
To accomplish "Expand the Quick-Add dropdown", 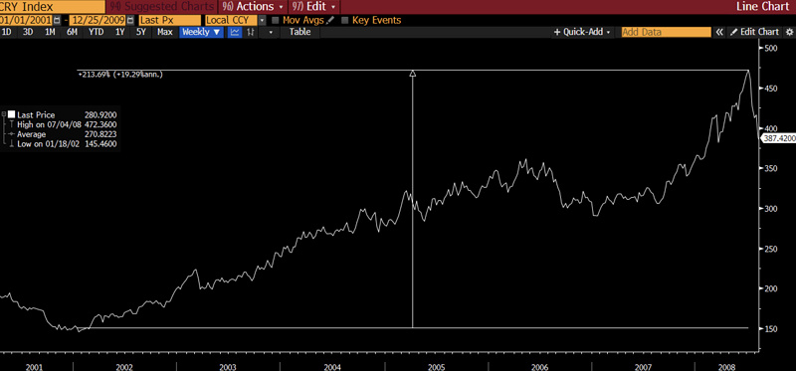I will pos(582,32).
